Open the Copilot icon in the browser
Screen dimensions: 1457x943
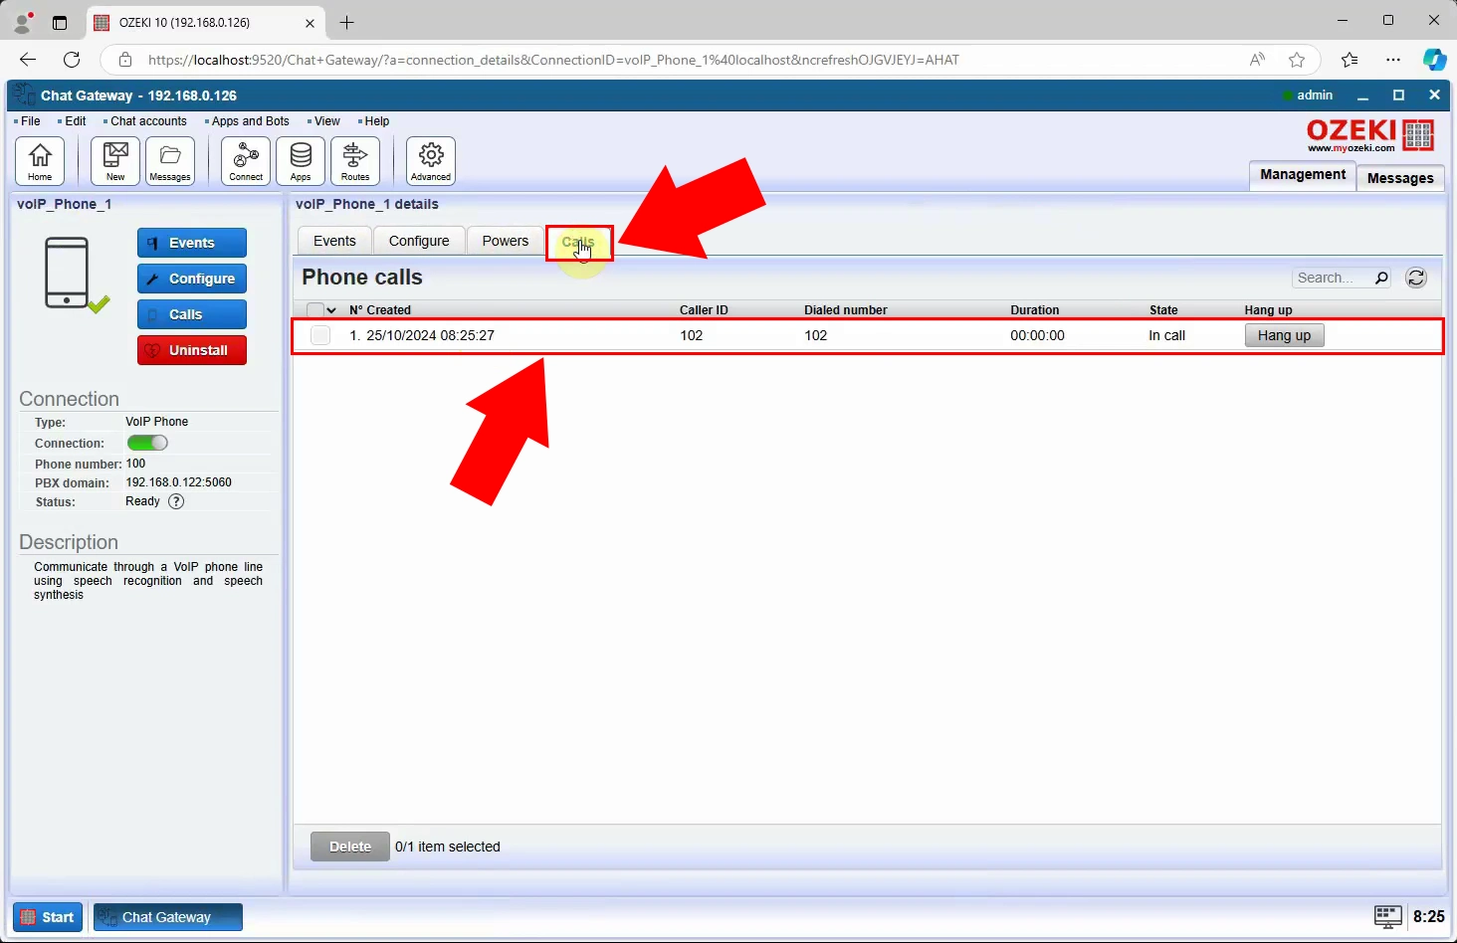pos(1434,60)
